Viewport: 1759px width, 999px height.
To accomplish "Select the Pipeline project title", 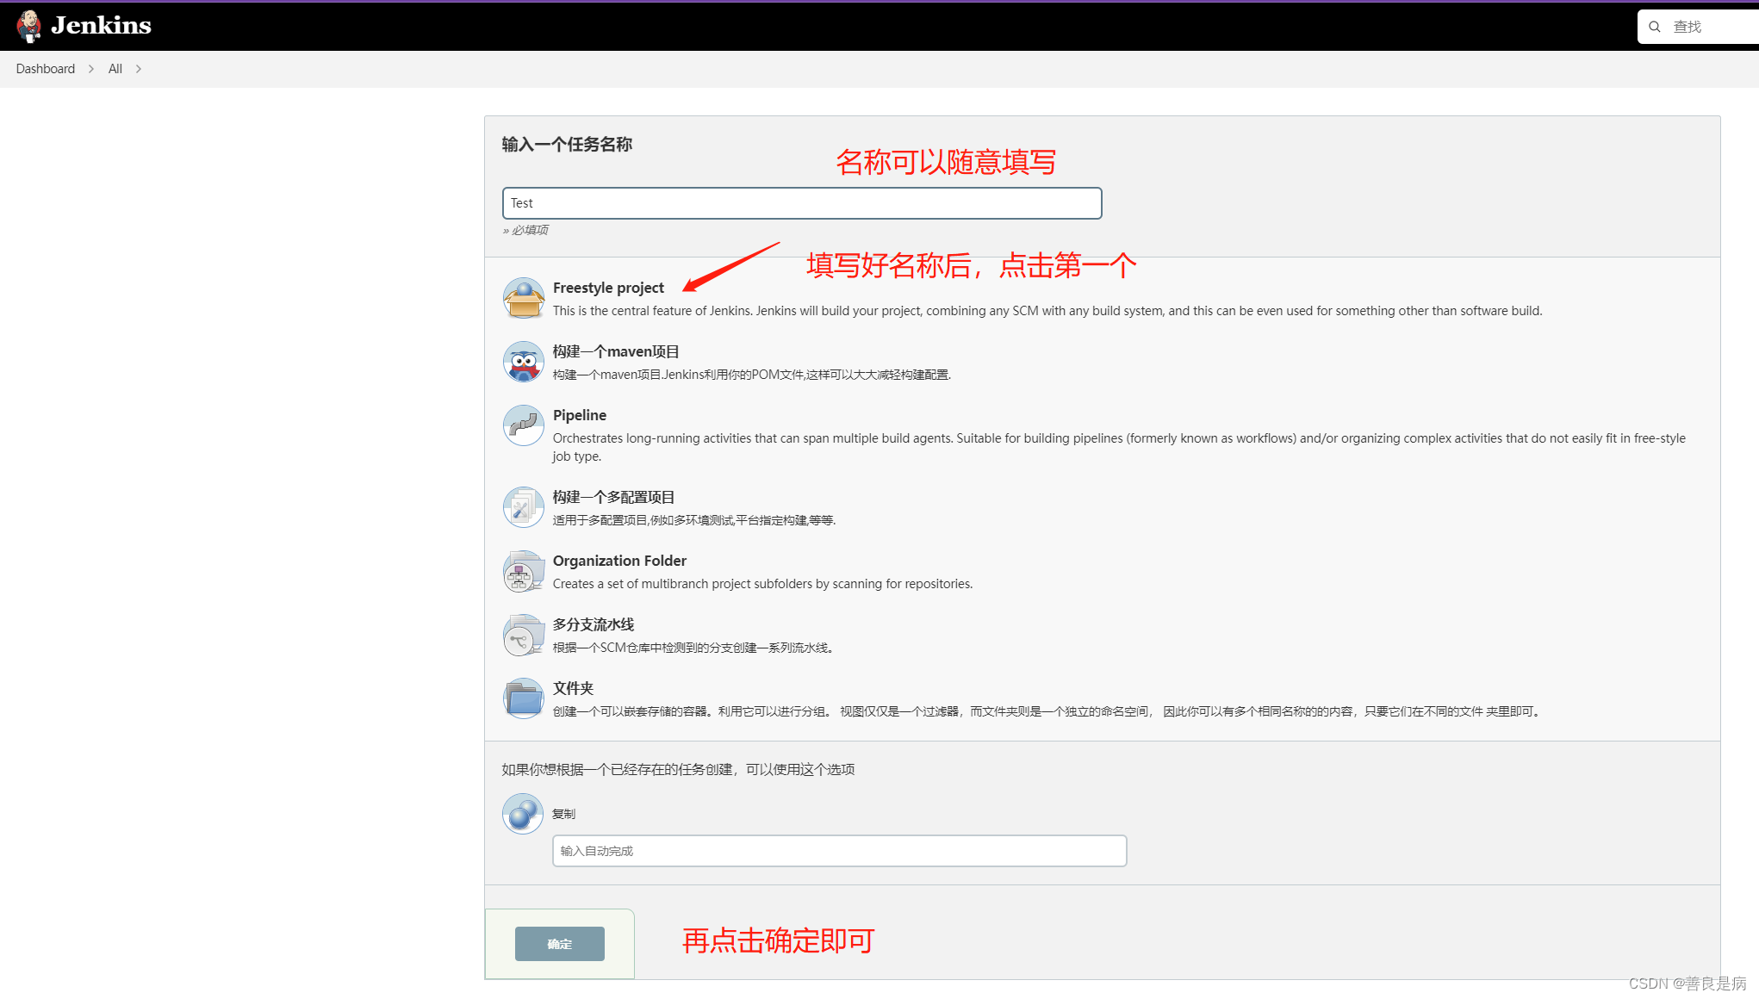I will coord(580,415).
